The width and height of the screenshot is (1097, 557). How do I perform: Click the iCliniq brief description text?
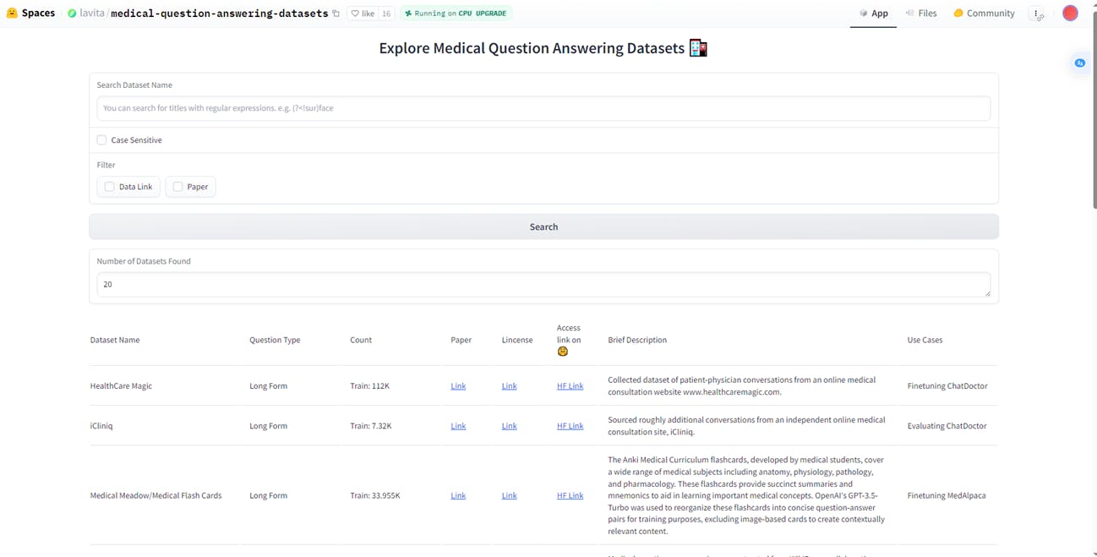746,426
